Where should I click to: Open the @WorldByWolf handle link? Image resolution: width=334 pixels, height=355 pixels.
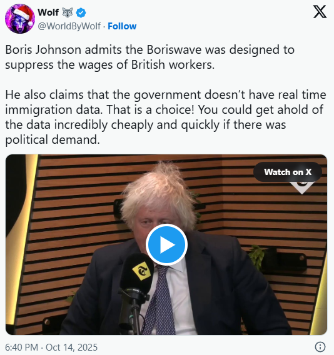[69, 26]
